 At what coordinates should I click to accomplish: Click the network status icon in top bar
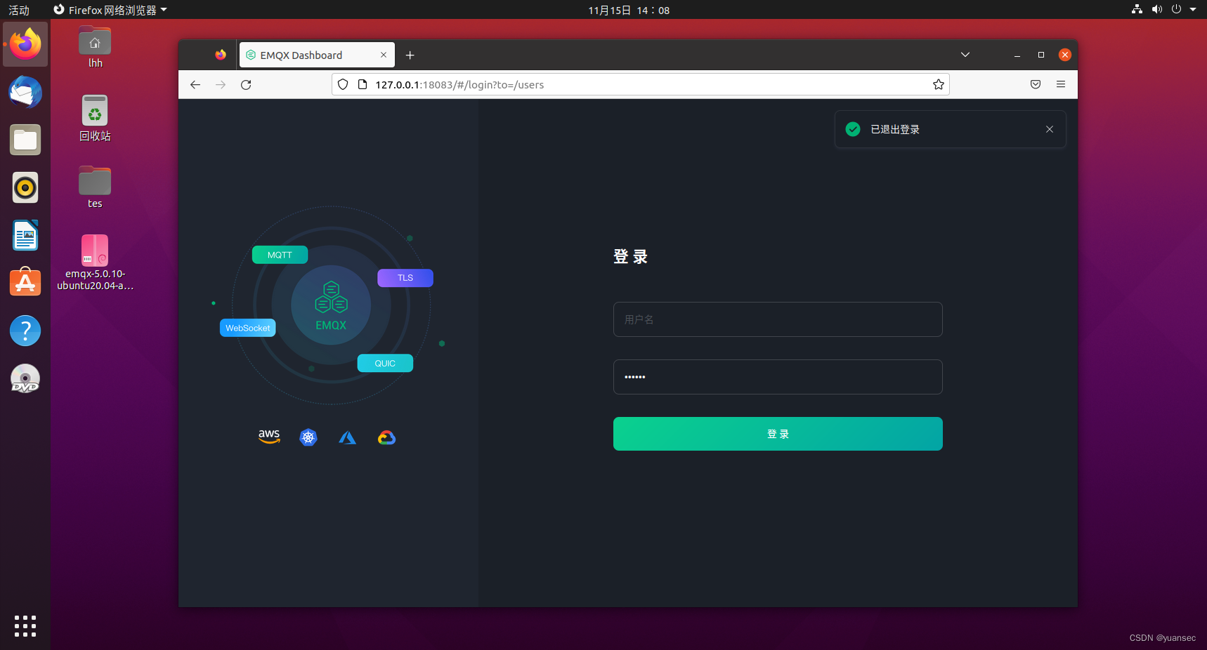tap(1137, 10)
